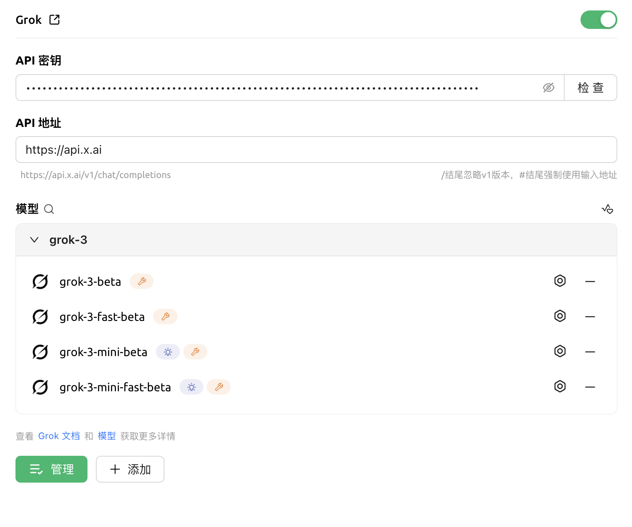Open settings gear for grok-3-beta
The height and width of the screenshot is (527, 632).
[x=560, y=281]
